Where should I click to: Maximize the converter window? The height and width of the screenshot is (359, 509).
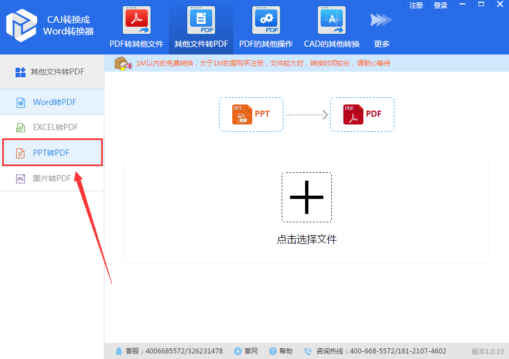point(481,4)
